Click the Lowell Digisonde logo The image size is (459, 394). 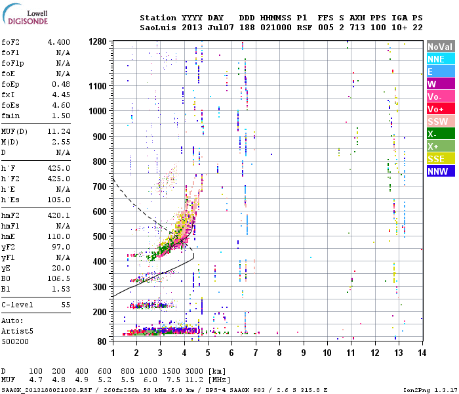tap(25, 14)
